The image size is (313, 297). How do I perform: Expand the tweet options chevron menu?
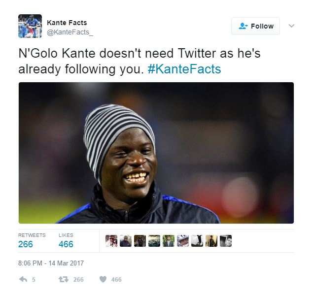[291, 26]
